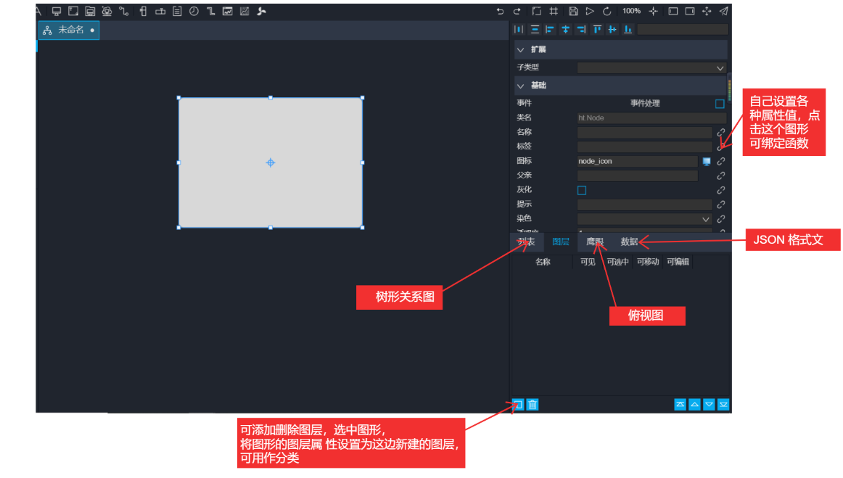Image resolution: width=843 pixels, height=478 pixels.
Task: Open the 子类型 dropdown
Action: click(x=651, y=67)
